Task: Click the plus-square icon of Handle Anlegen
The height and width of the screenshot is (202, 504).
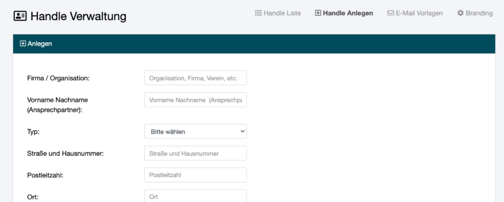Action: click(318, 13)
